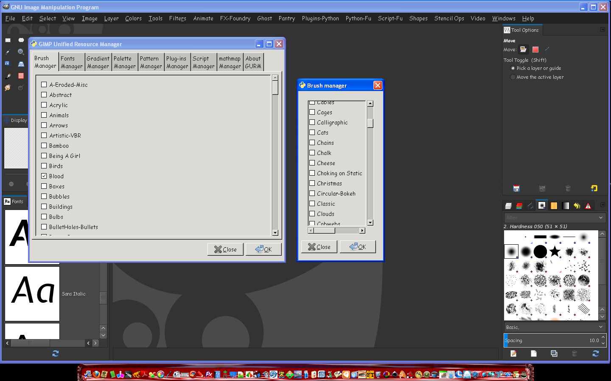Check the Abstract brush set checkbox
The width and height of the screenshot is (611, 381).
coord(44,95)
